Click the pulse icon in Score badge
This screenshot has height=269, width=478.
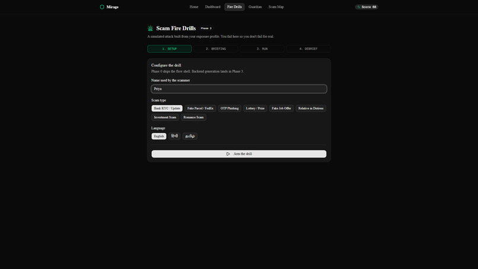click(359, 7)
